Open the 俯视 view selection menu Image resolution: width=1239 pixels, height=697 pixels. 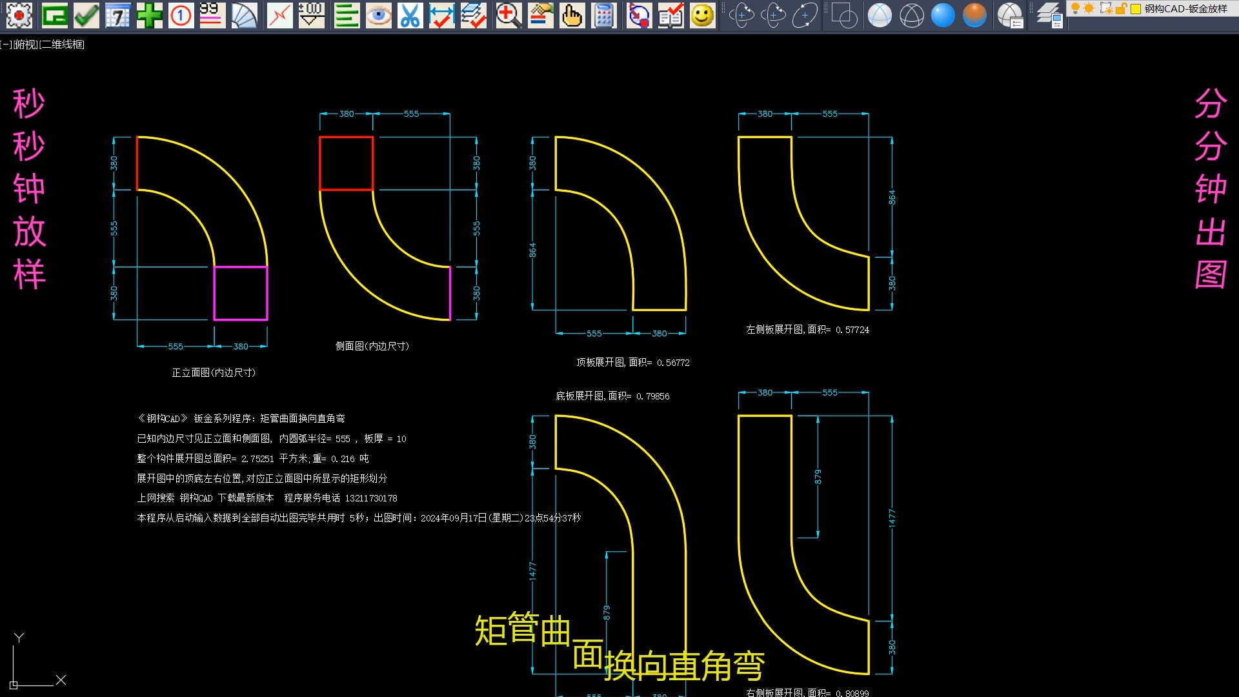pos(26,45)
